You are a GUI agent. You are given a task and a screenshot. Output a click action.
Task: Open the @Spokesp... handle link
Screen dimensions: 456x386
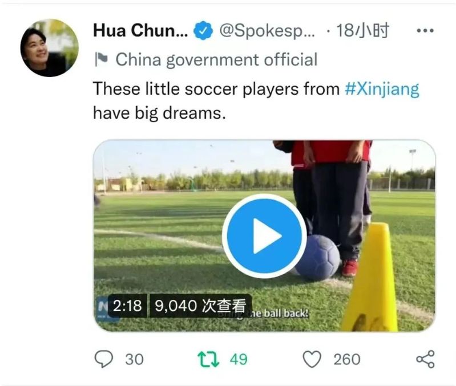(x=267, y=31)
